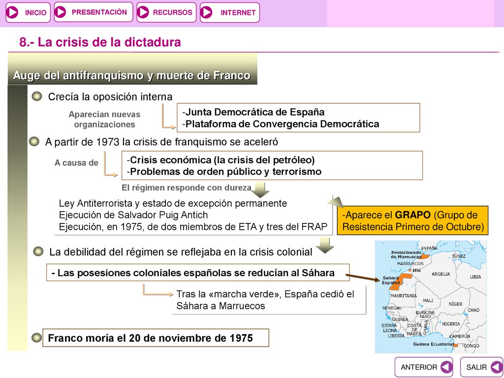
Task: Select 'A partir de 1973 la crisis' sentence
Action: tap(161, 142)
